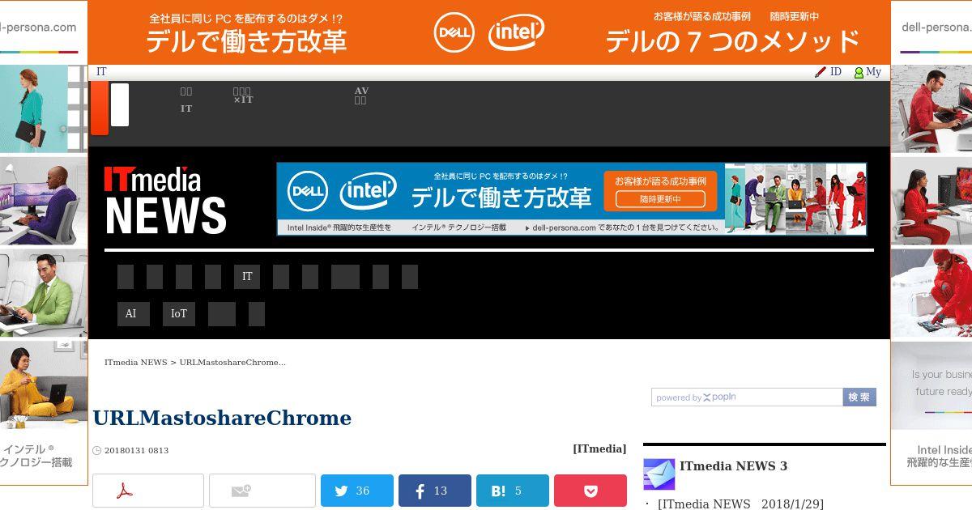Save article to Pocket
This screenshot has width=972, height=510.
point(590,491)
